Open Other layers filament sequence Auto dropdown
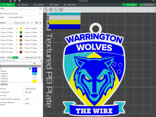 [30, 104]
